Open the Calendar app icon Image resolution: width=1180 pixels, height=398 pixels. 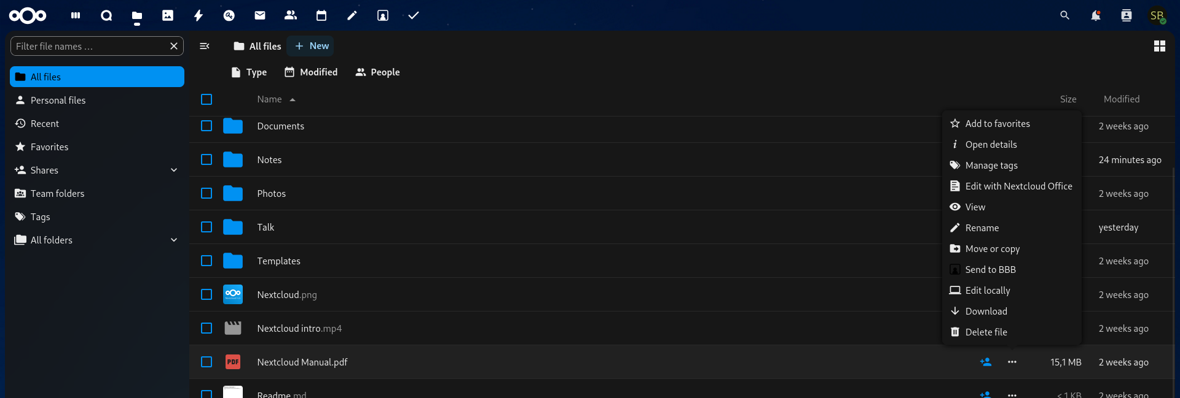coord(321,15)
